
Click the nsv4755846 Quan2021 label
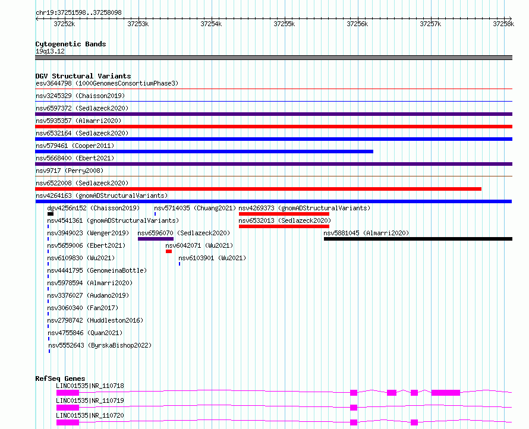click(85, 333)
